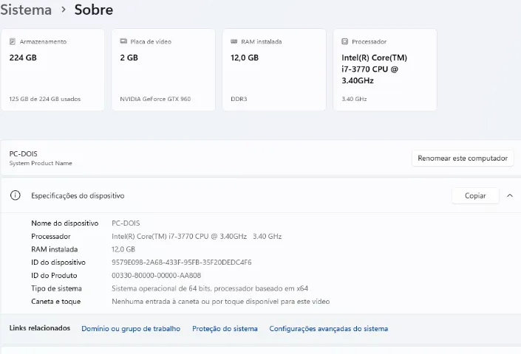Screen dimensions: 521x354
Task: Open the Armazenamento 224 GB card
Action: (52, 69)
